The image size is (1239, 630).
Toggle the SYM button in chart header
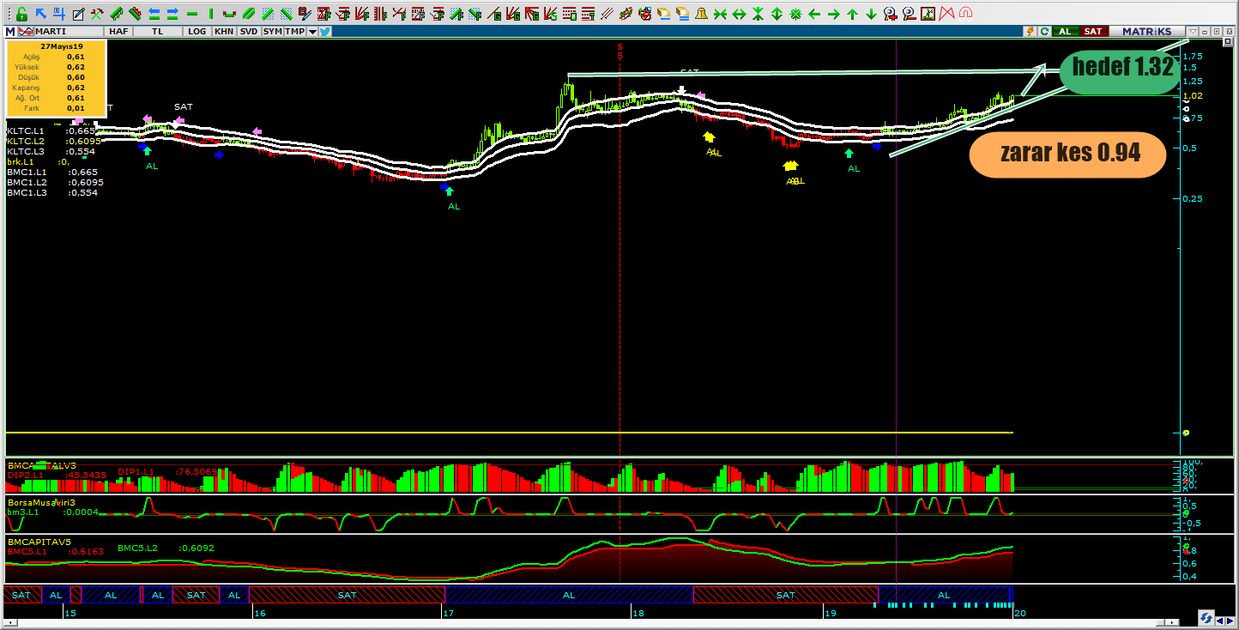[272, 31]
